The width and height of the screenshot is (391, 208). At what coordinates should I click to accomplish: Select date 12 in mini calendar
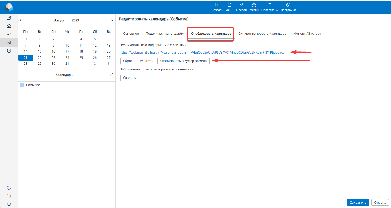95,45
